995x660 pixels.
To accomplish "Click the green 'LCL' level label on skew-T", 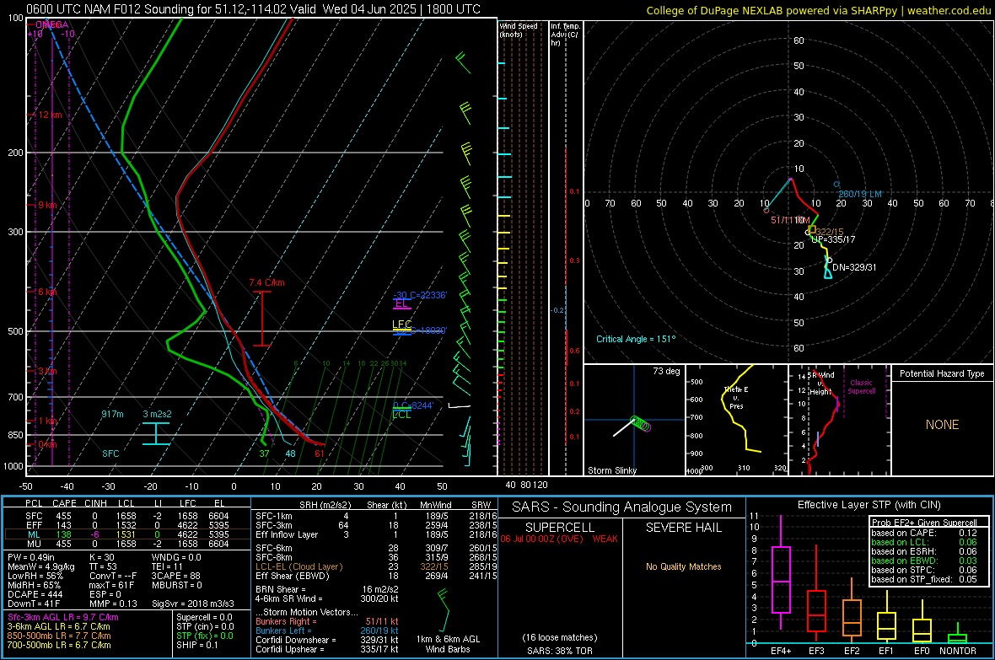I will [x=401, y=415].
